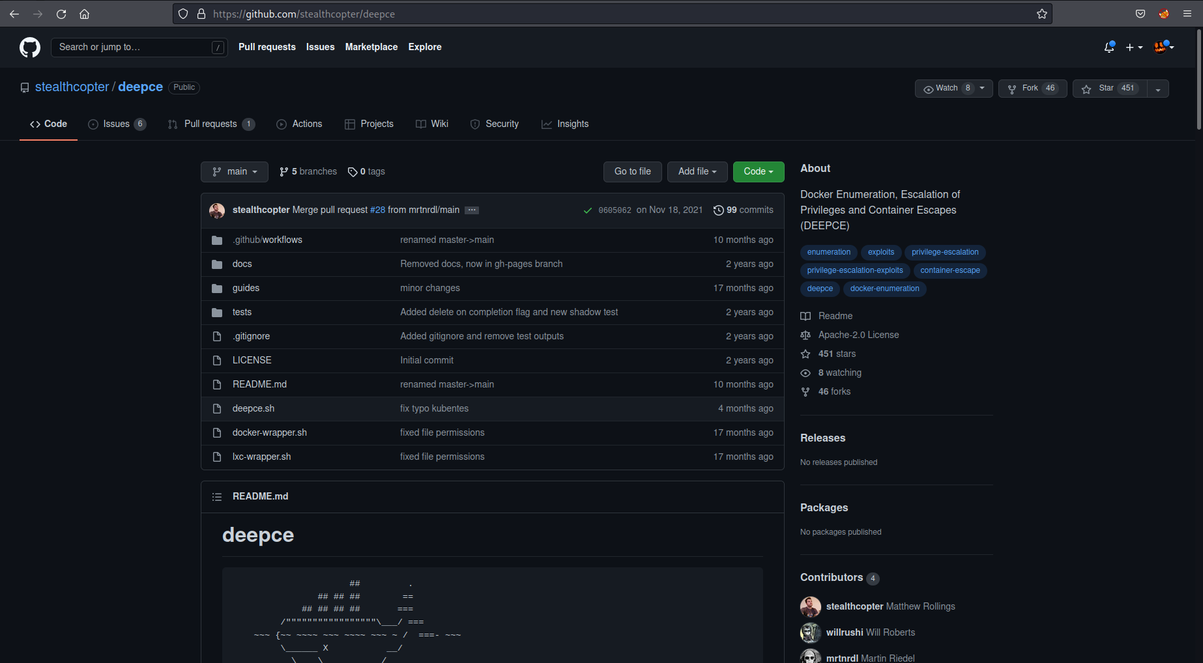
Task: Open stealthcopter owner profile link
Action: pyautogui.click(x=72, y=87)
